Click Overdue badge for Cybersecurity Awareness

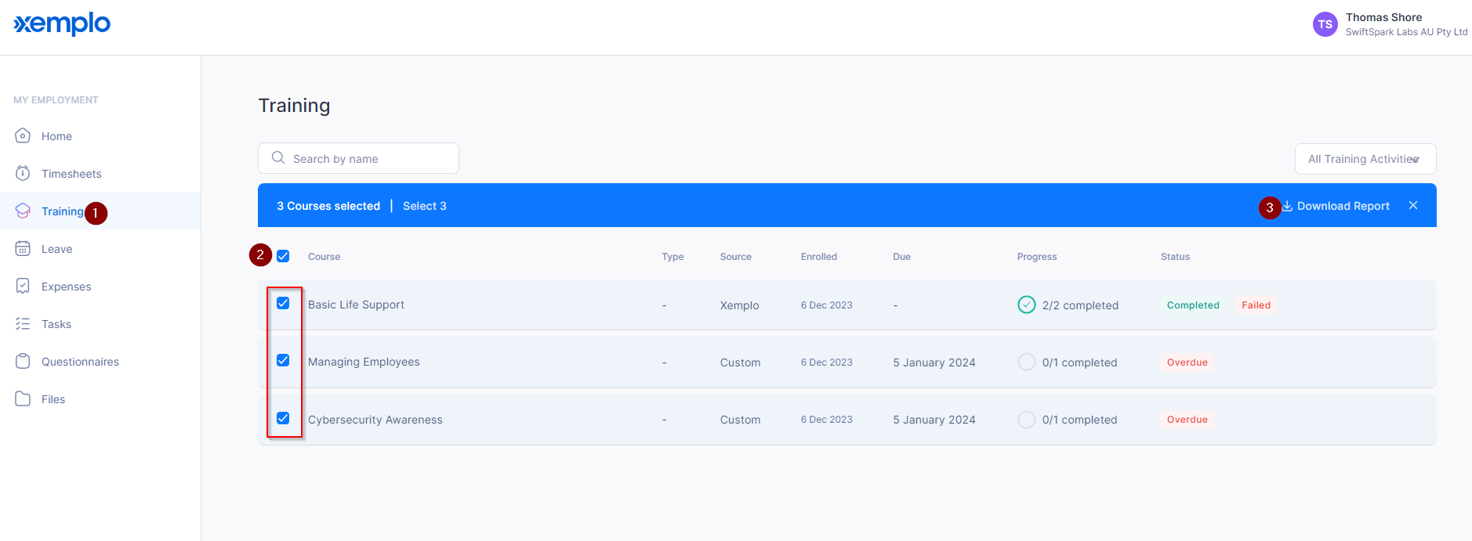(1187, 420)
